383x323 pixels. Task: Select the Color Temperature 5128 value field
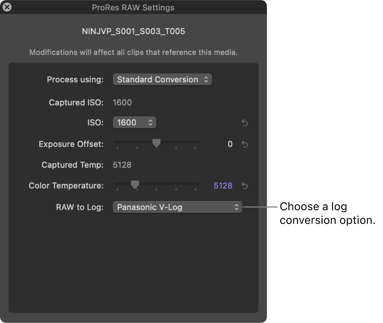tap(223, 186)
